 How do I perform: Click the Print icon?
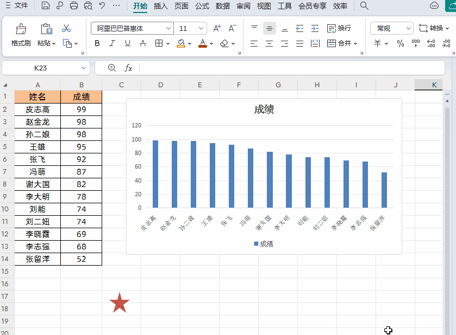[74, 5]
